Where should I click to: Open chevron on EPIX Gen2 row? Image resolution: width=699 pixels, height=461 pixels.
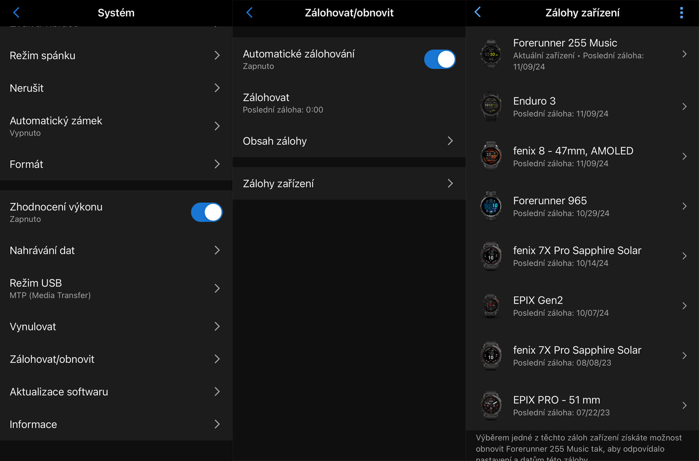click(x=685, y=306)
